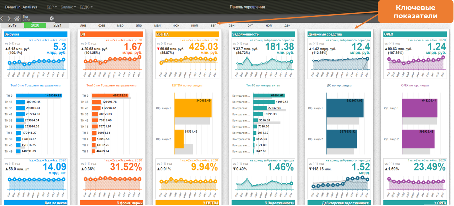
Task: Click the 425.03 EBITDA value
Action: pyautogui.click(x=203, y=47)
